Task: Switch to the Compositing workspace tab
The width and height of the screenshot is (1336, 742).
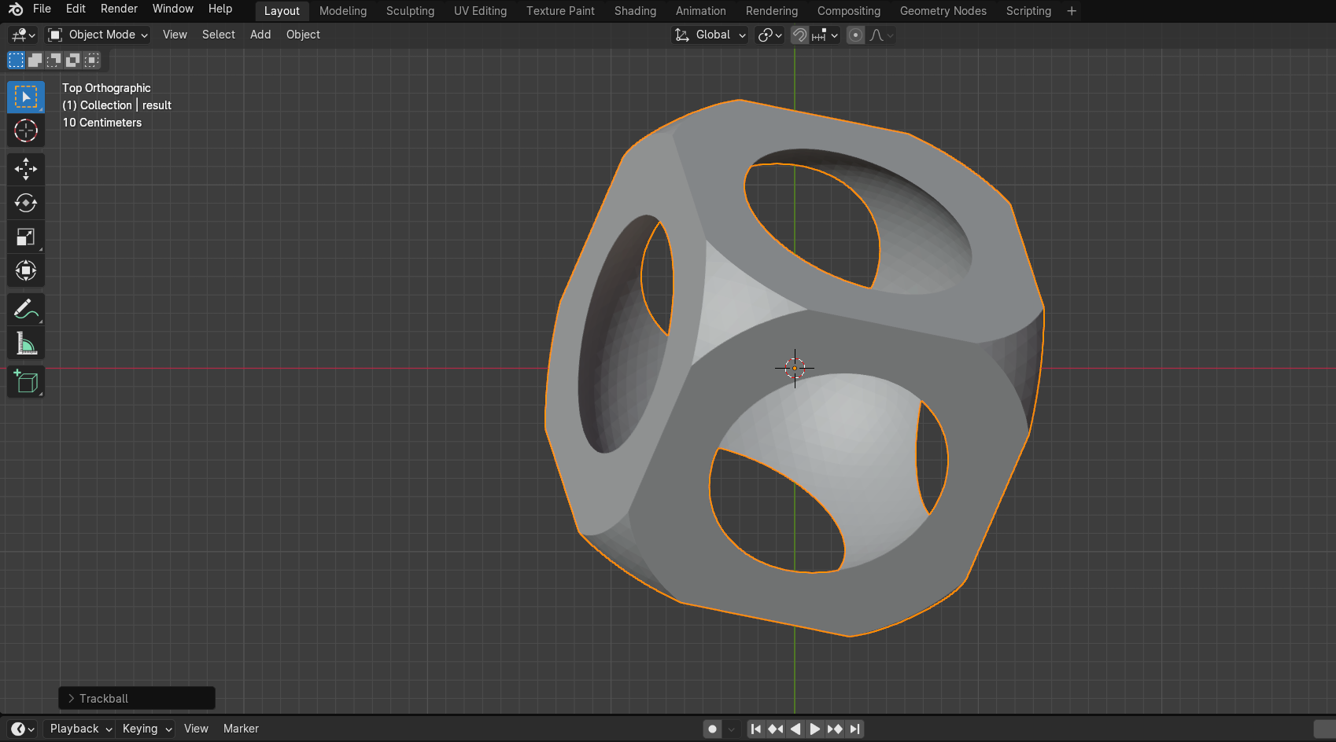Action: [x=848, y=11]
